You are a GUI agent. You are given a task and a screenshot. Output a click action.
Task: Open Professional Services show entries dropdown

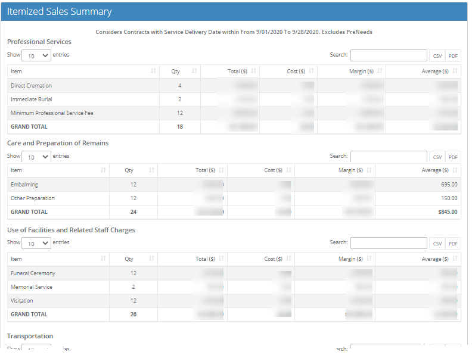(x=36, y=55)
